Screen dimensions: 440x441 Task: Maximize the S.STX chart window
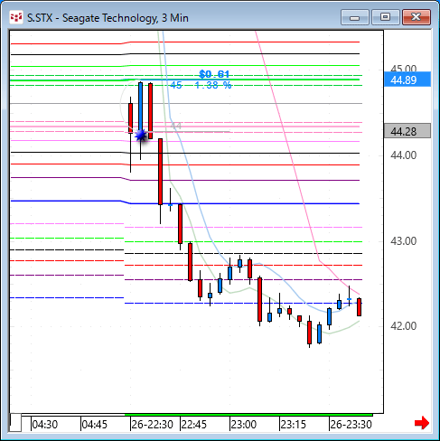pos(385,17)
